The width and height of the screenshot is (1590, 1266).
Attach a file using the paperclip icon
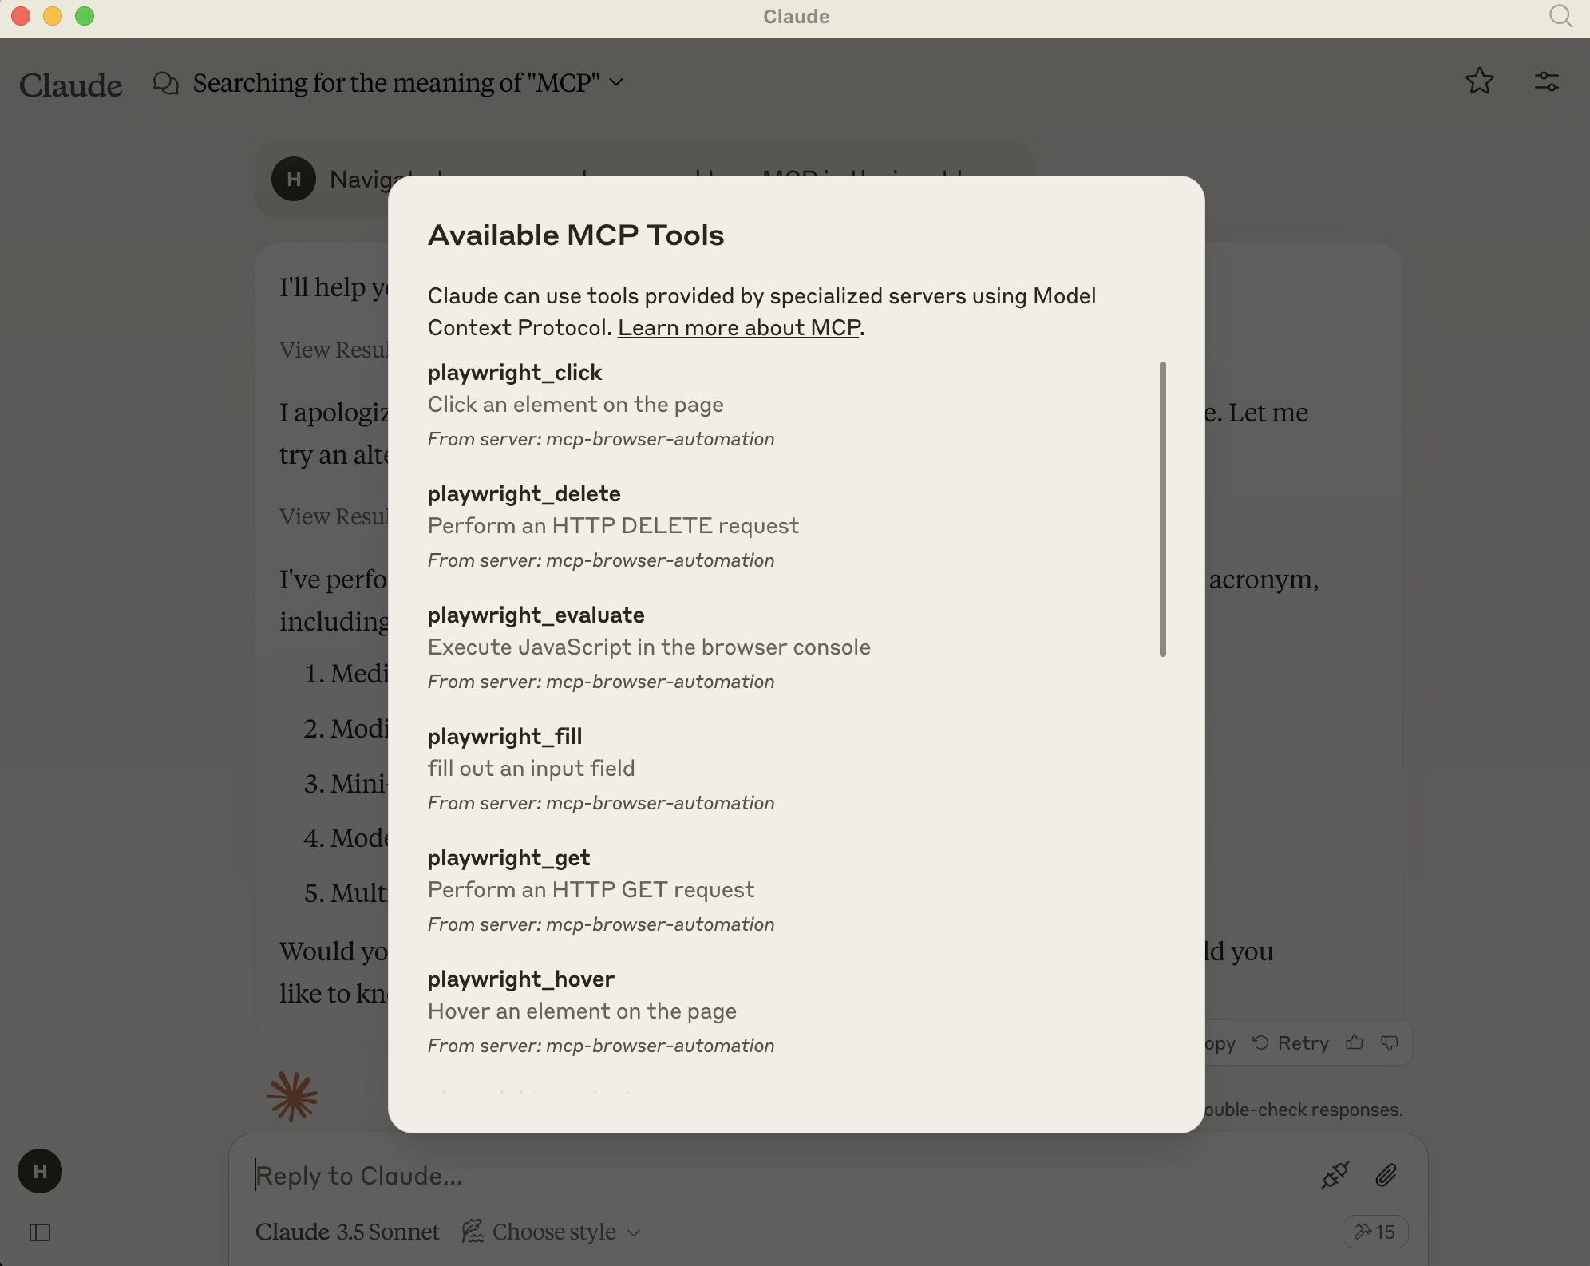coord(1387,1175)
